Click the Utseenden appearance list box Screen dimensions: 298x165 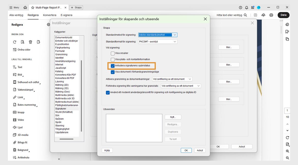pyautogui.click(x=134, y=128)
